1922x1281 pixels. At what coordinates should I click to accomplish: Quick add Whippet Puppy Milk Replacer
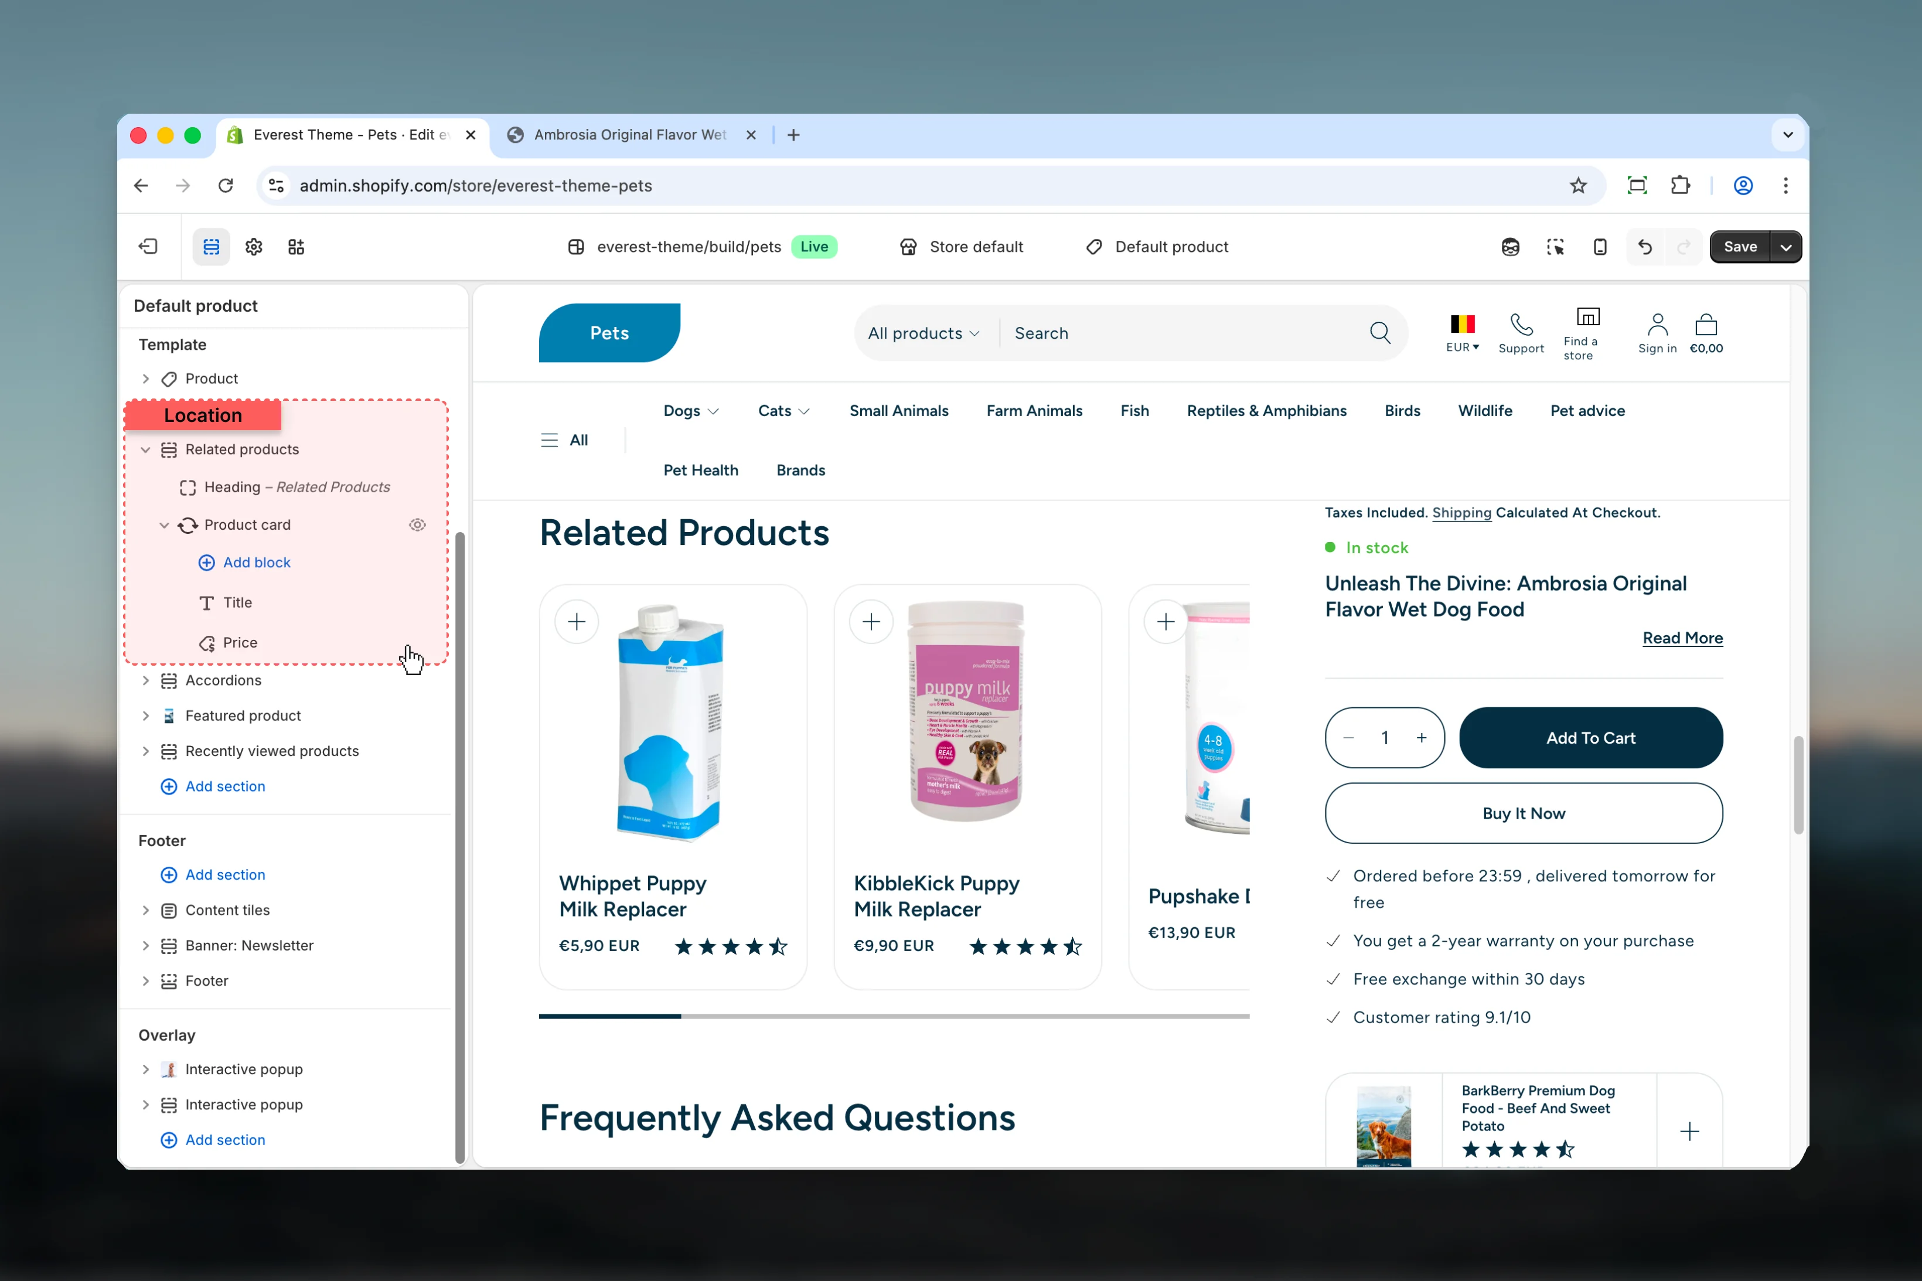click(x=577, y=622)
